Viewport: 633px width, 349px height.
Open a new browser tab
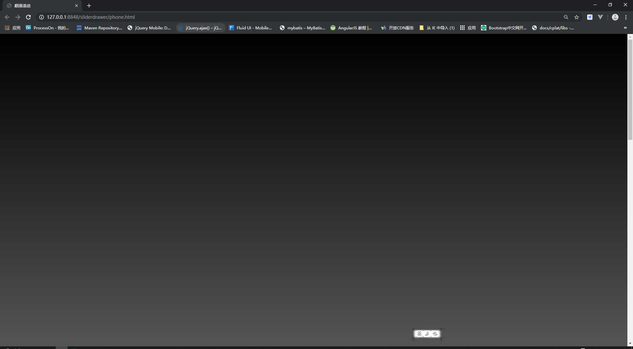click(89, 6)
